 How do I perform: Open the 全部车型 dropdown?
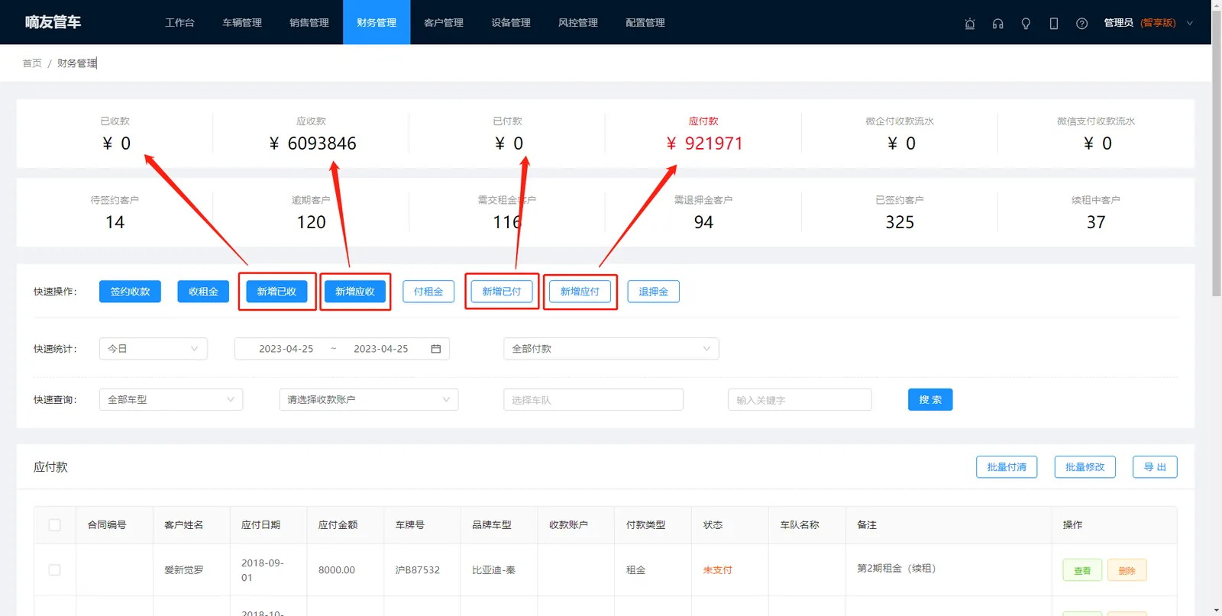(171, 400)
